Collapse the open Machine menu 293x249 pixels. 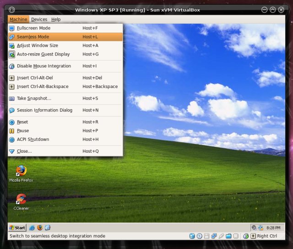pos(18,19)
